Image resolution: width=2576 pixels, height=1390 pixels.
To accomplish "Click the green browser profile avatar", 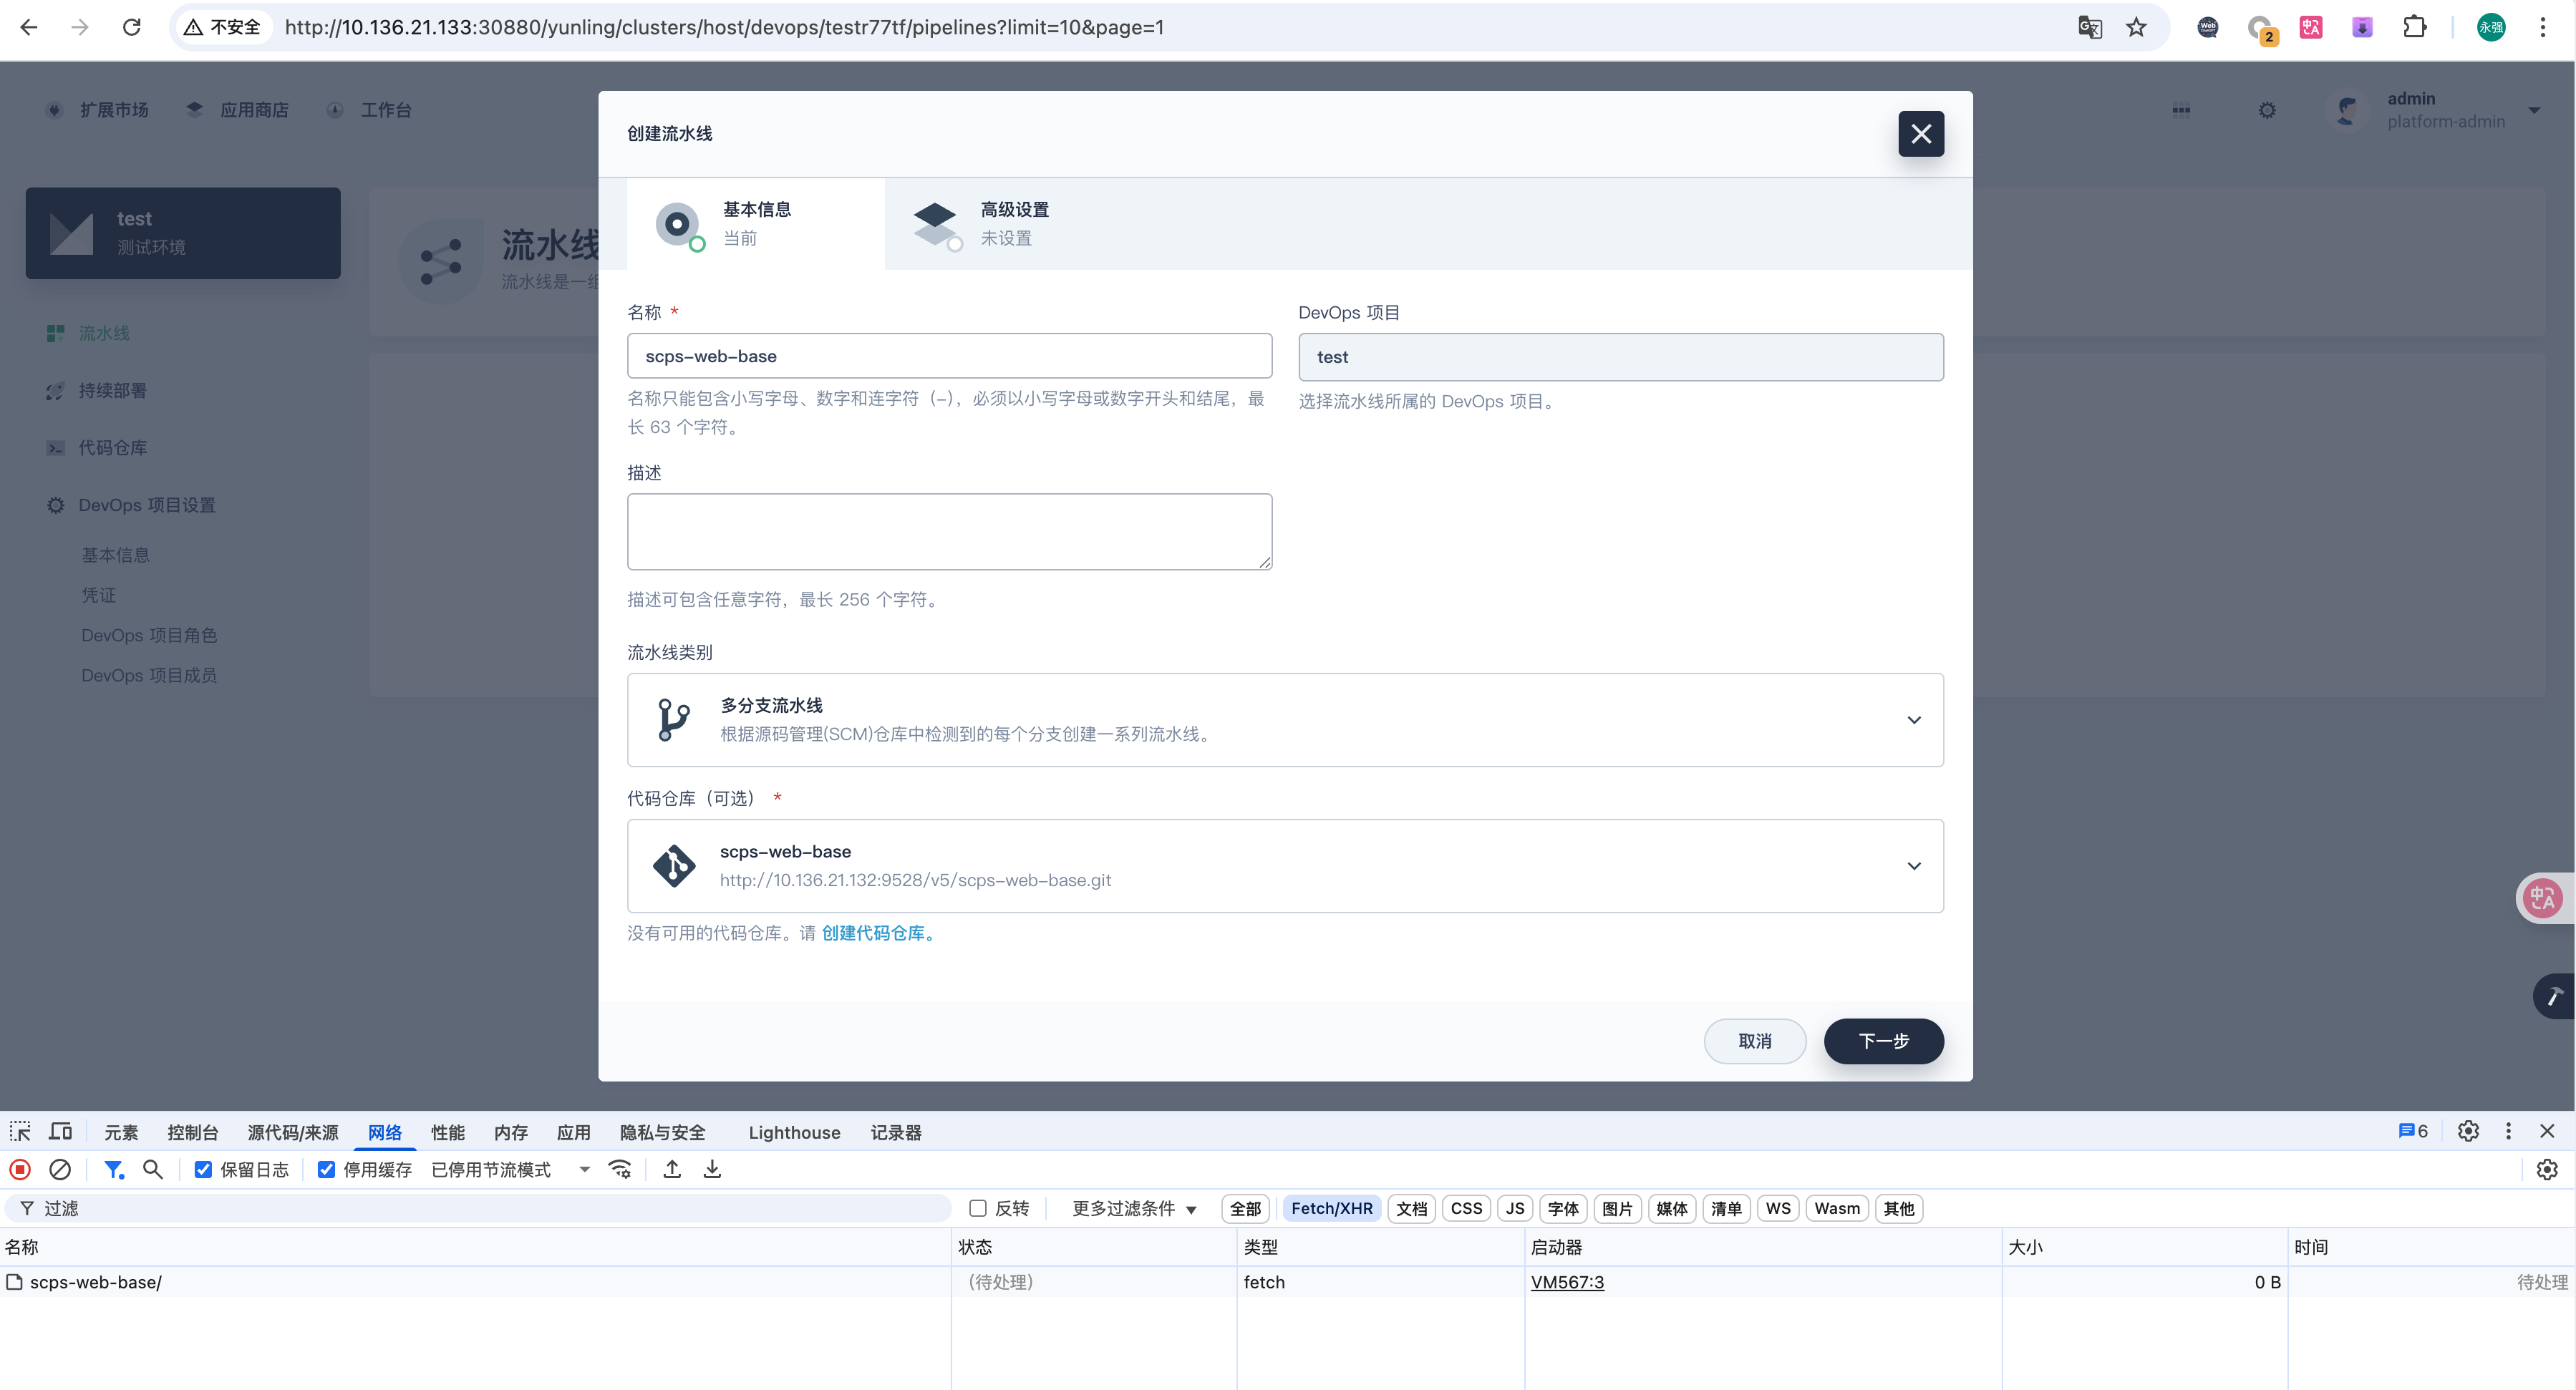I will (x=2490, y=27).
